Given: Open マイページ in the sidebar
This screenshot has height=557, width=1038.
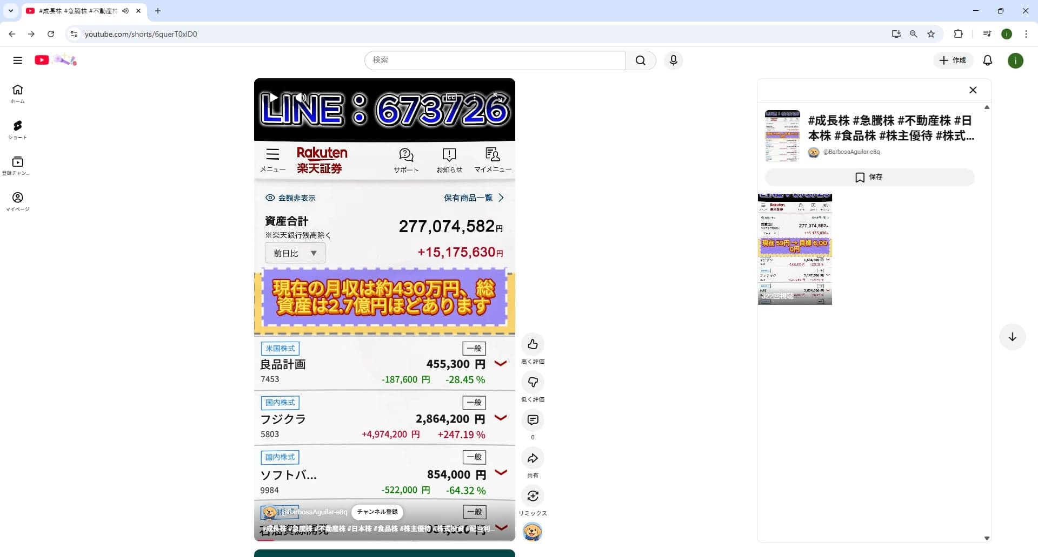Looking at the screenshot, I should [x=18, y=202].
